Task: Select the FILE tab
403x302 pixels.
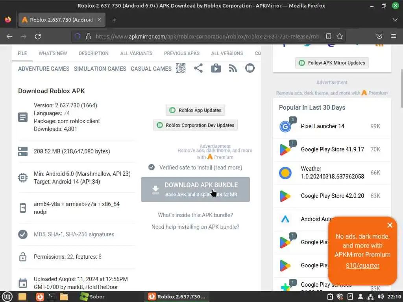Action: (22, 53)
